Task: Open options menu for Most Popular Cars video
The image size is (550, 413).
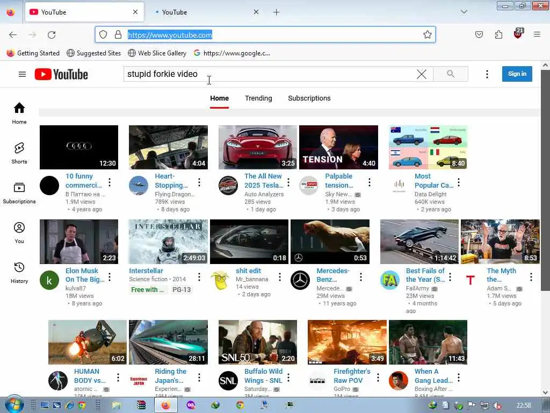Action: coord(459,182)
